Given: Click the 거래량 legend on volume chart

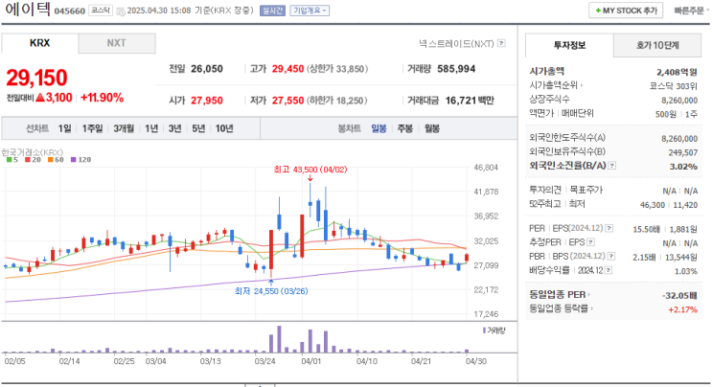Looking at the screenshot, I should point(494,330).
